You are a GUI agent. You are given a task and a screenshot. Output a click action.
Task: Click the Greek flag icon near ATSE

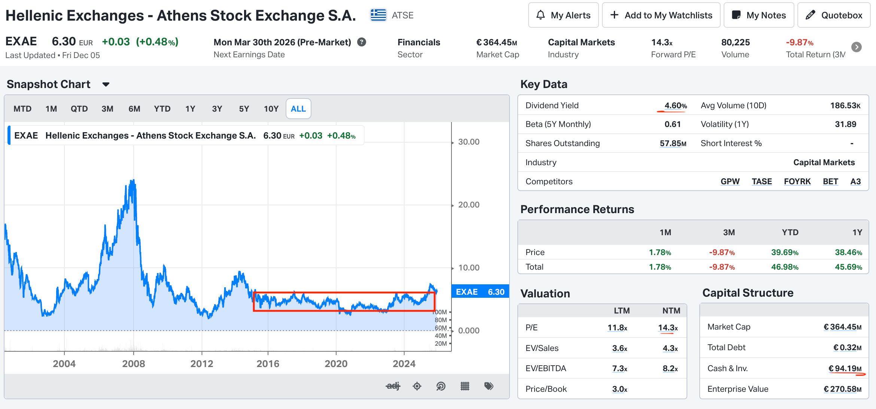[x=378, y=15]
